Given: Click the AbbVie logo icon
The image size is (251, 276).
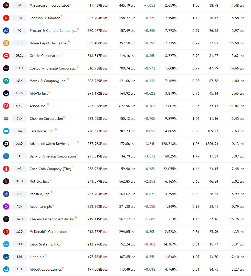Looking at the screenshot, I should pos(6,93).
